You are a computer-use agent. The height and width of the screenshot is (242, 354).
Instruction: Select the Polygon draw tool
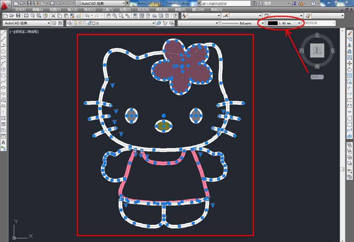(x=4, y=51)
